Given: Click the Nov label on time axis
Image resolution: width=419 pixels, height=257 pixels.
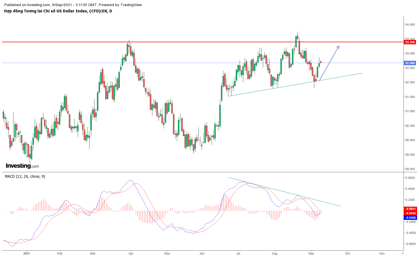Looking at the screenshot, I should [x=382, y=253].
